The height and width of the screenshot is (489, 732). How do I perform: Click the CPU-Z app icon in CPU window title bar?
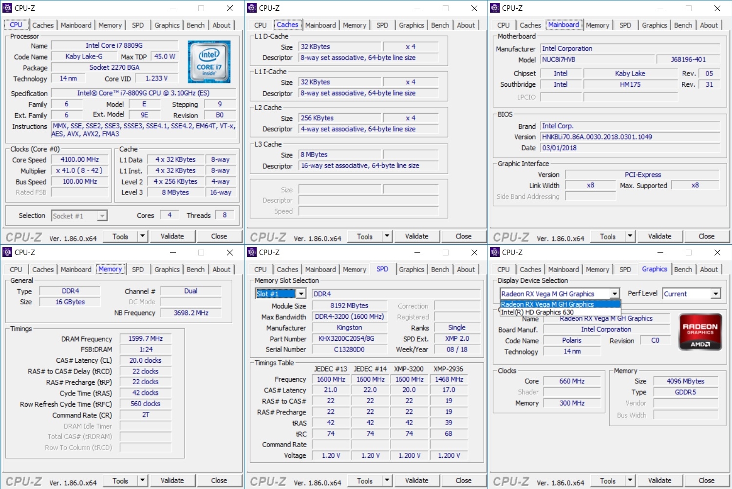click(7, 8)
